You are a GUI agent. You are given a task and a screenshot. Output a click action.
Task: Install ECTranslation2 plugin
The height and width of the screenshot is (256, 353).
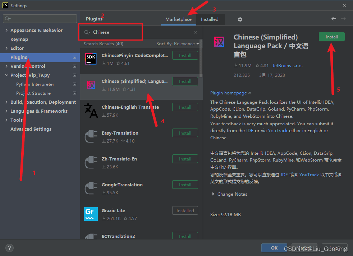[x=185, y=236]
